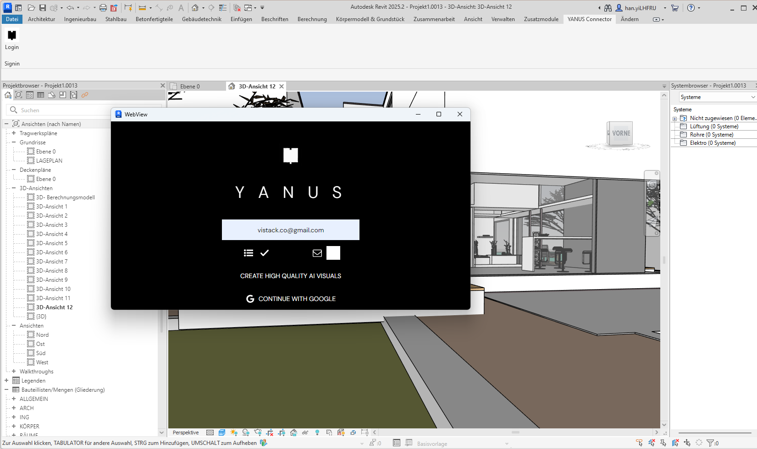Click the white square box in the YANUS WebView

pyautogui.click(x=333, y=253)
